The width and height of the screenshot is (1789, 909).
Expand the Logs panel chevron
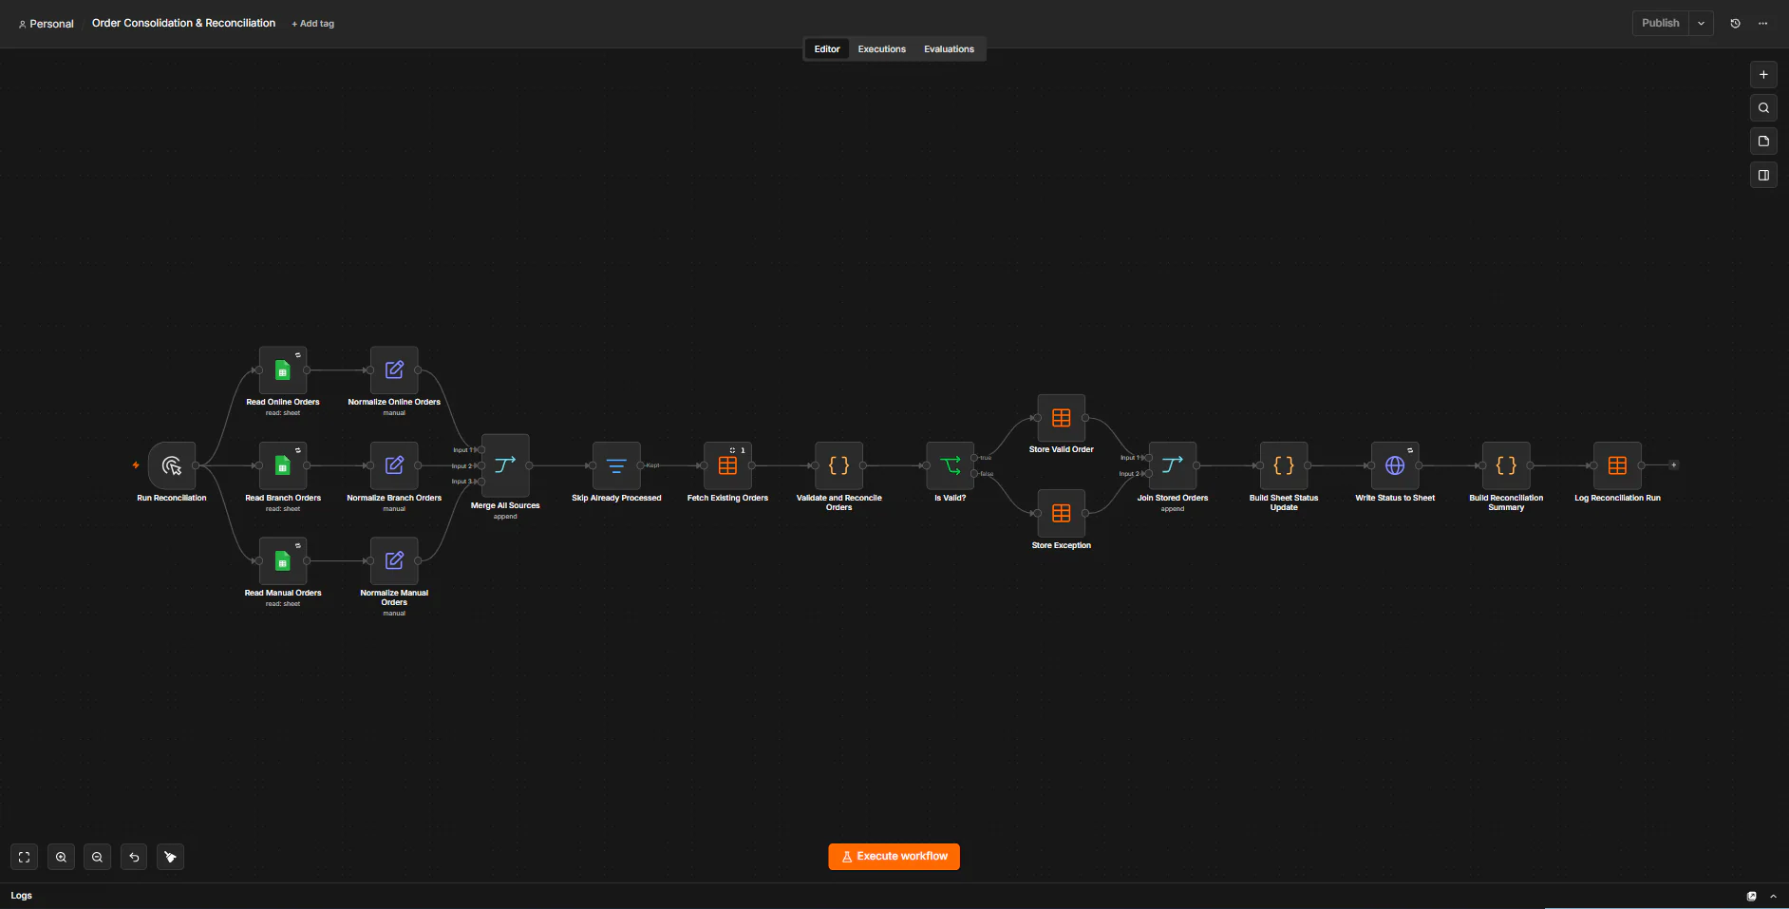[x=1773, y=896]
